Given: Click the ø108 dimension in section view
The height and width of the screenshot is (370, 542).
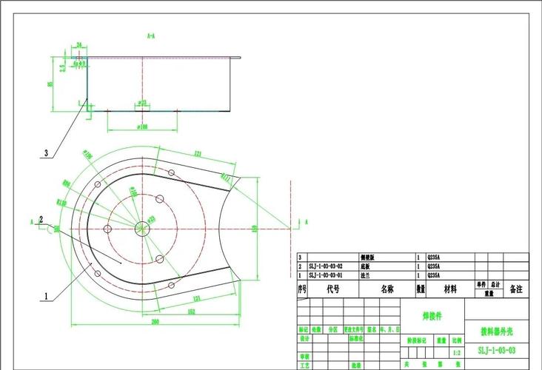Looking at the screenshot, I should 142,127.
